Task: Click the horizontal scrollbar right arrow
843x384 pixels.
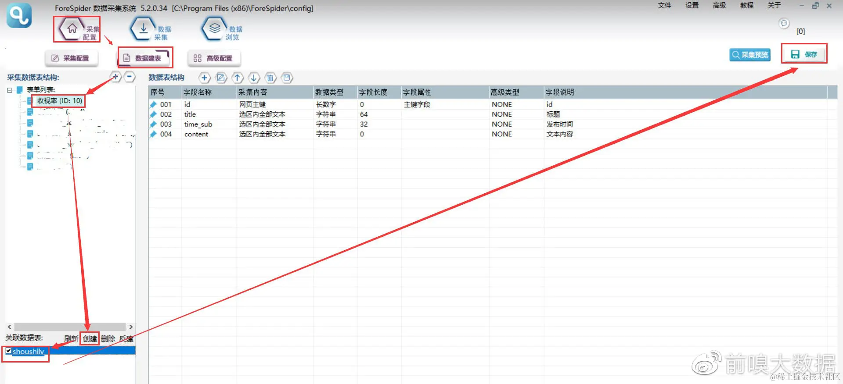Action: tap(130, 327)
